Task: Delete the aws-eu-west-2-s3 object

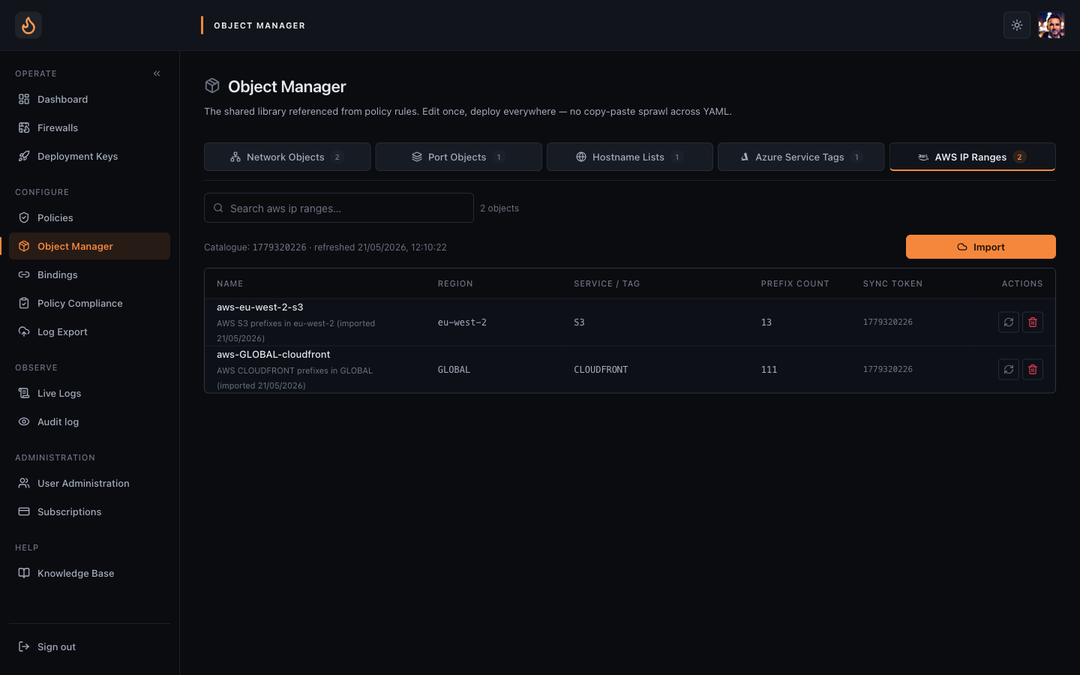Action: click(x=1033, y=322)
